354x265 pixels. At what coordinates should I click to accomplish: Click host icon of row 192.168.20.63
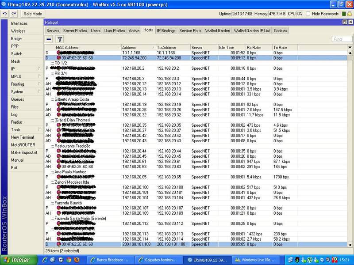(x=59, y=167)
